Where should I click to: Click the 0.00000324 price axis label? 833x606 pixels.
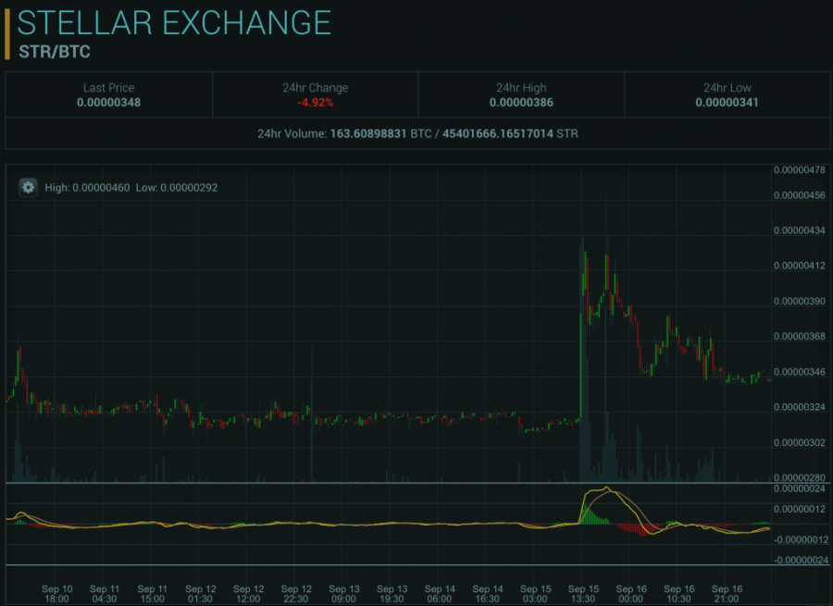(800, 407)
